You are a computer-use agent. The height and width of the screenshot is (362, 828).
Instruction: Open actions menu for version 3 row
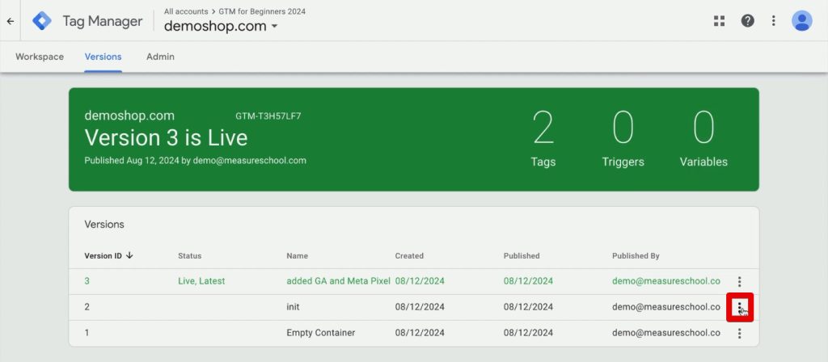pos(739,281)
